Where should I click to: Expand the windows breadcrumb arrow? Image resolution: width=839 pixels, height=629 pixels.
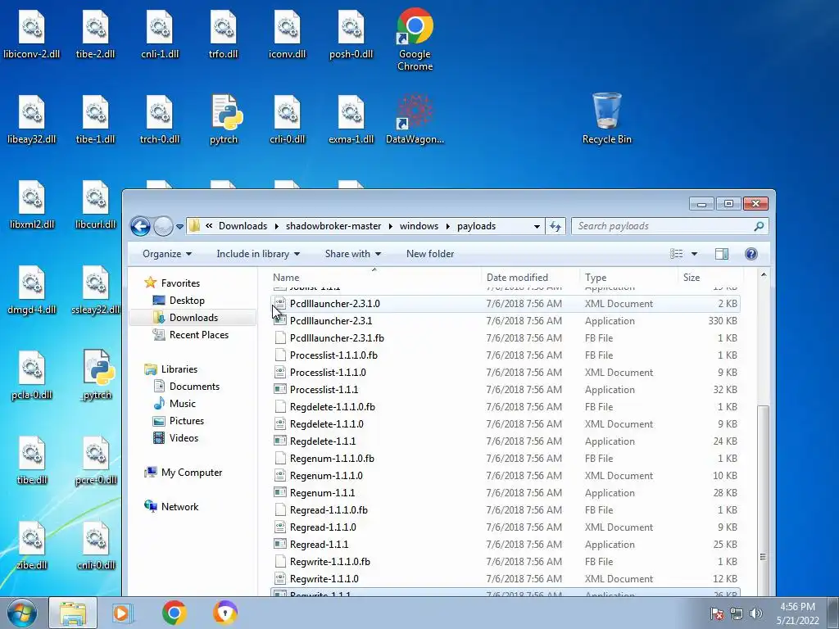[448, 226]
